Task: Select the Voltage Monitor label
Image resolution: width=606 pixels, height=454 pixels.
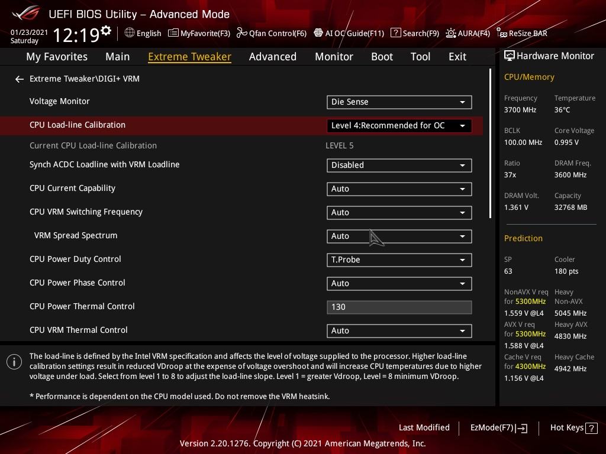Action: tap(60, 101)
